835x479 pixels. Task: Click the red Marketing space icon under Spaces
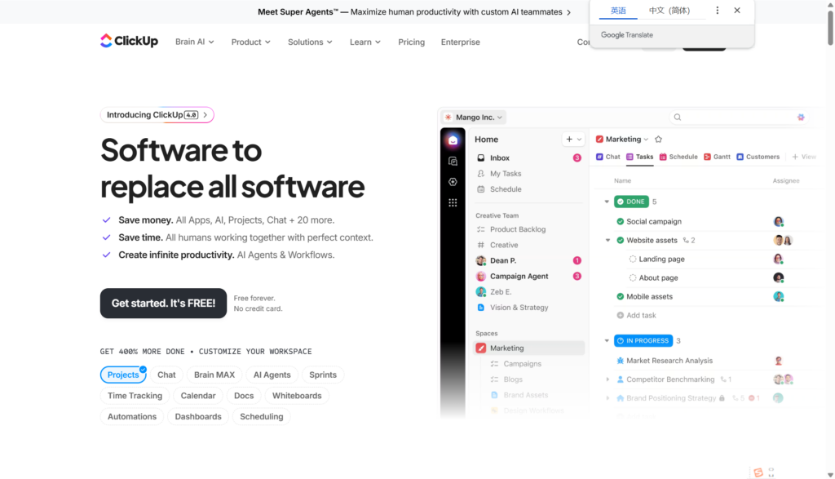[x=481, y=348]
